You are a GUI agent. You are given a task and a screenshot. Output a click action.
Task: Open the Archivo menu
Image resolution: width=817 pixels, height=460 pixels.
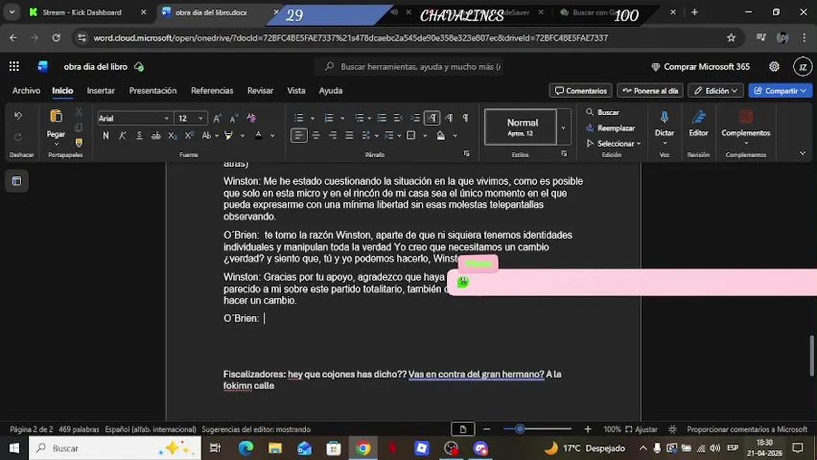26,91
